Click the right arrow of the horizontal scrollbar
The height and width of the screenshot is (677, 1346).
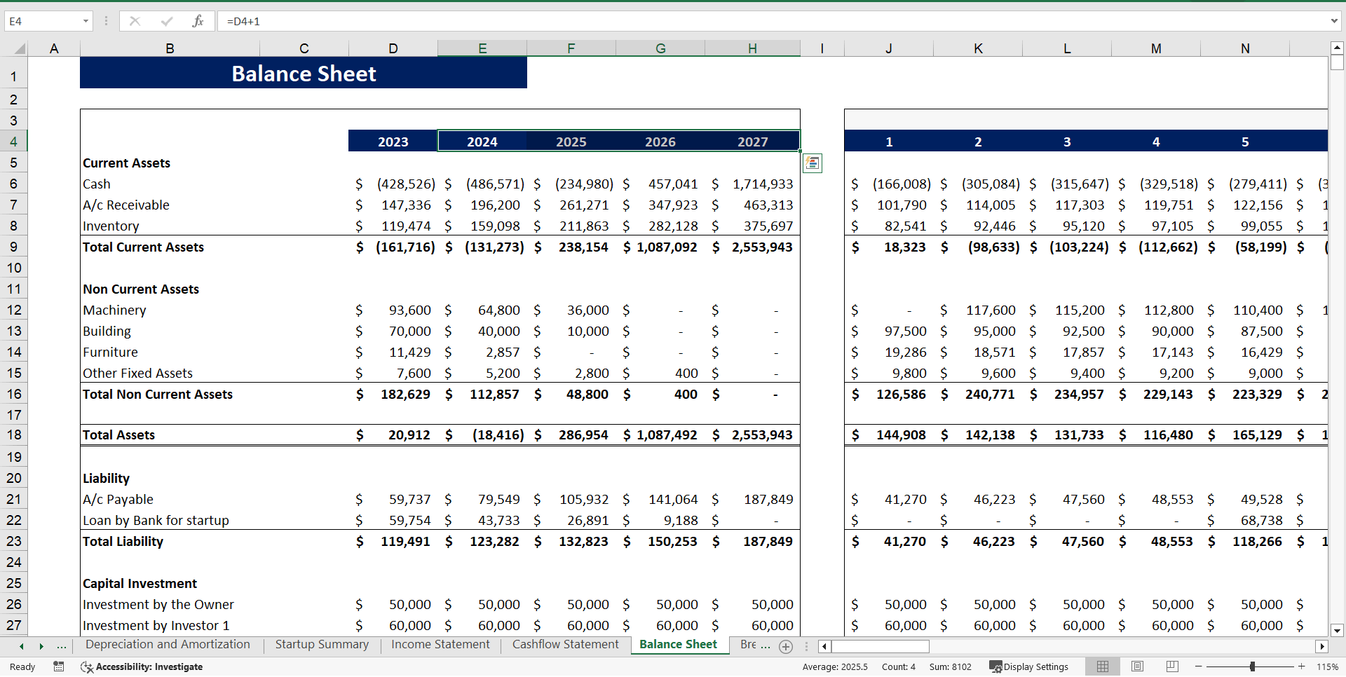pos(1322,646)
